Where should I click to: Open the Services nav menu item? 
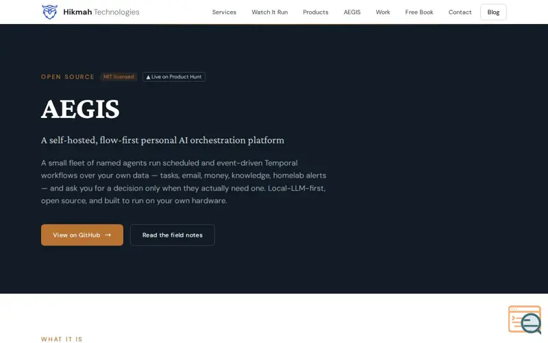click(x=224, y=12)
